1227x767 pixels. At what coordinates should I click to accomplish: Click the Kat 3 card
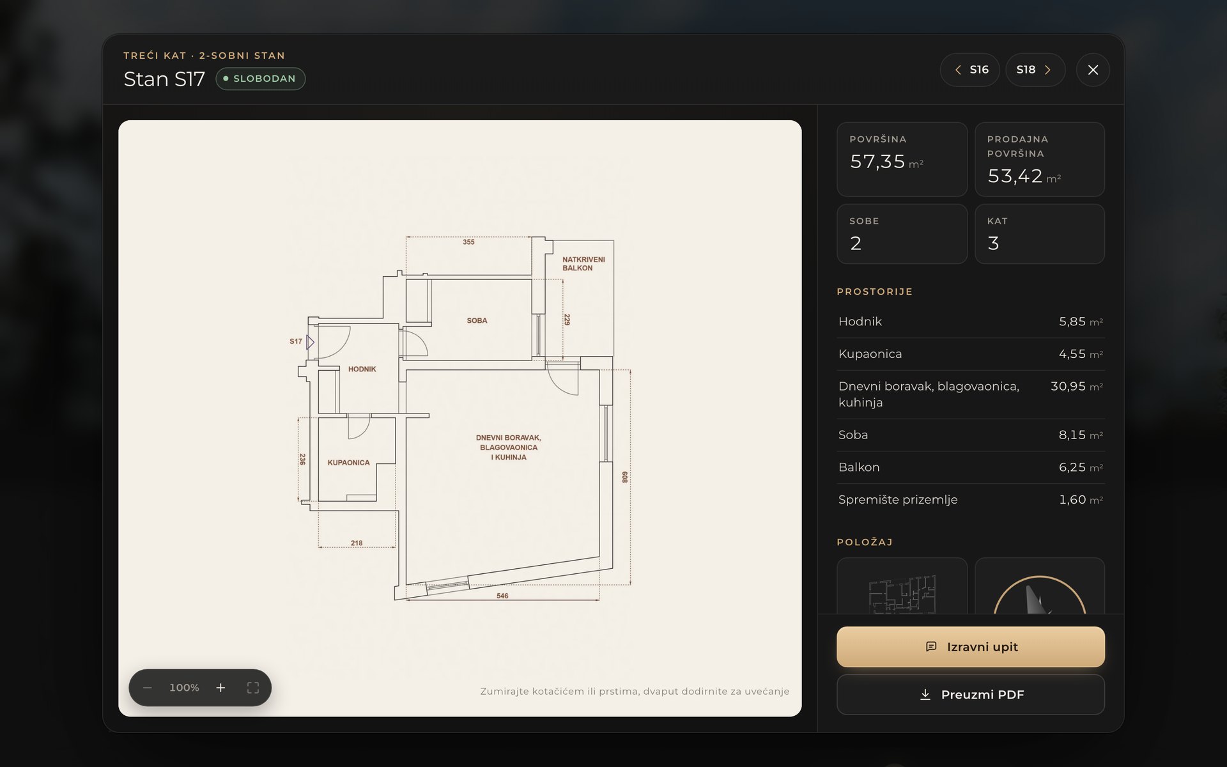click(1040, 234)
